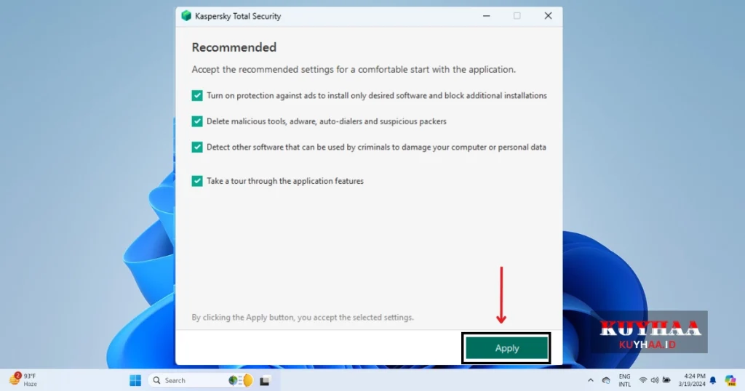The height and width of the screenshot is (391, 745).
Task: Click the ENG INTL language indicator
Action: 624,380
